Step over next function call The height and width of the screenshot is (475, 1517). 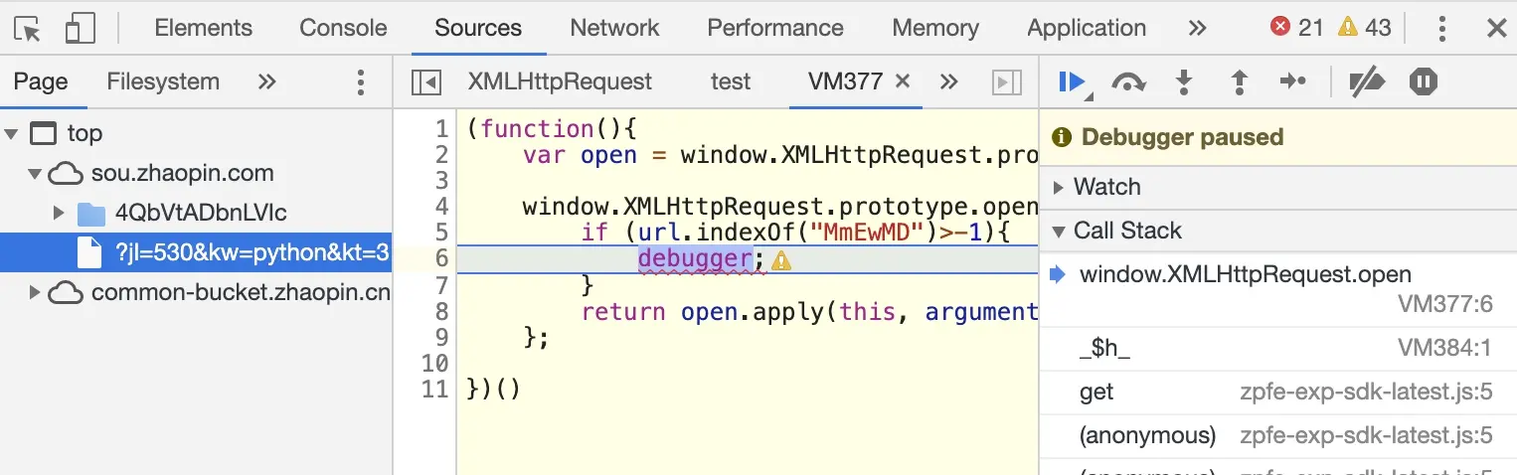[x=1128, y=81]
